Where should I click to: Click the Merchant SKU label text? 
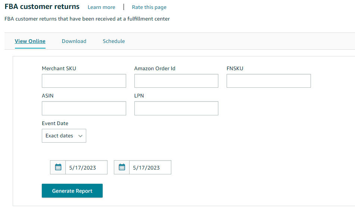59,68
